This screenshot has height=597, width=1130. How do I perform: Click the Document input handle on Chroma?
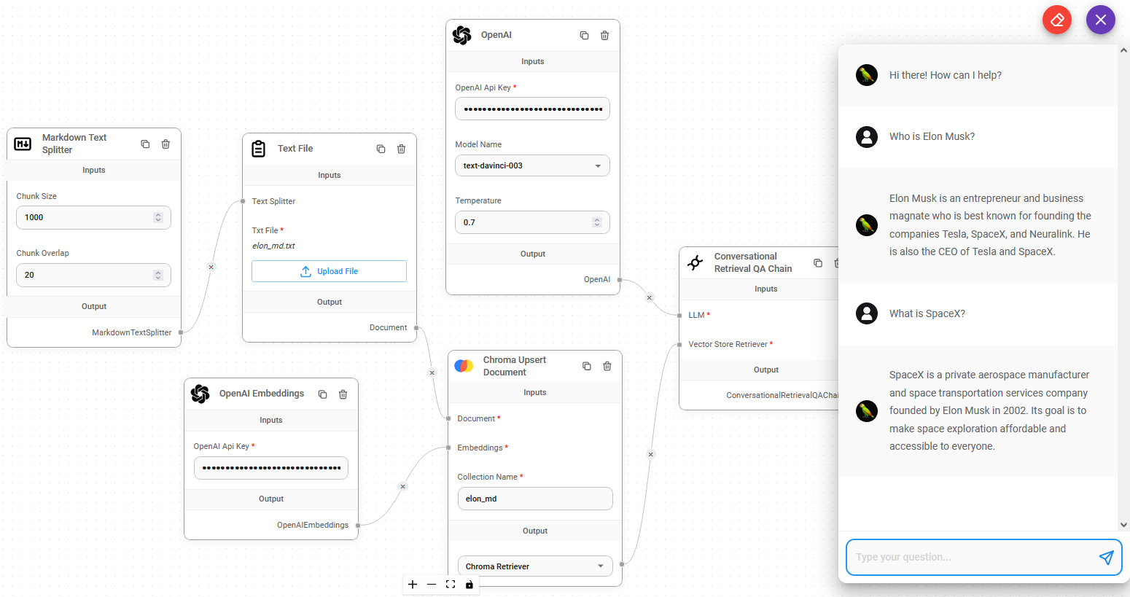coord(448,418)
